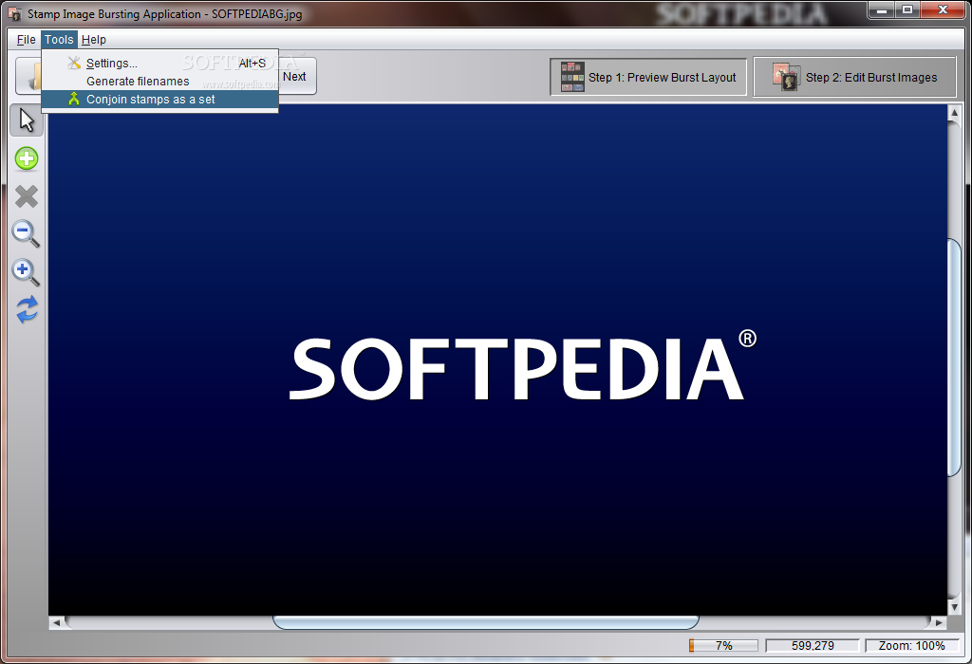Click the Next button

point(297,76)
